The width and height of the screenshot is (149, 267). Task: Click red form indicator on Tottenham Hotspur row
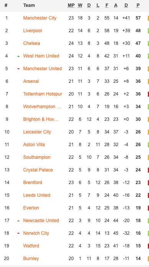pyautogui.click(x=148, y=94)
